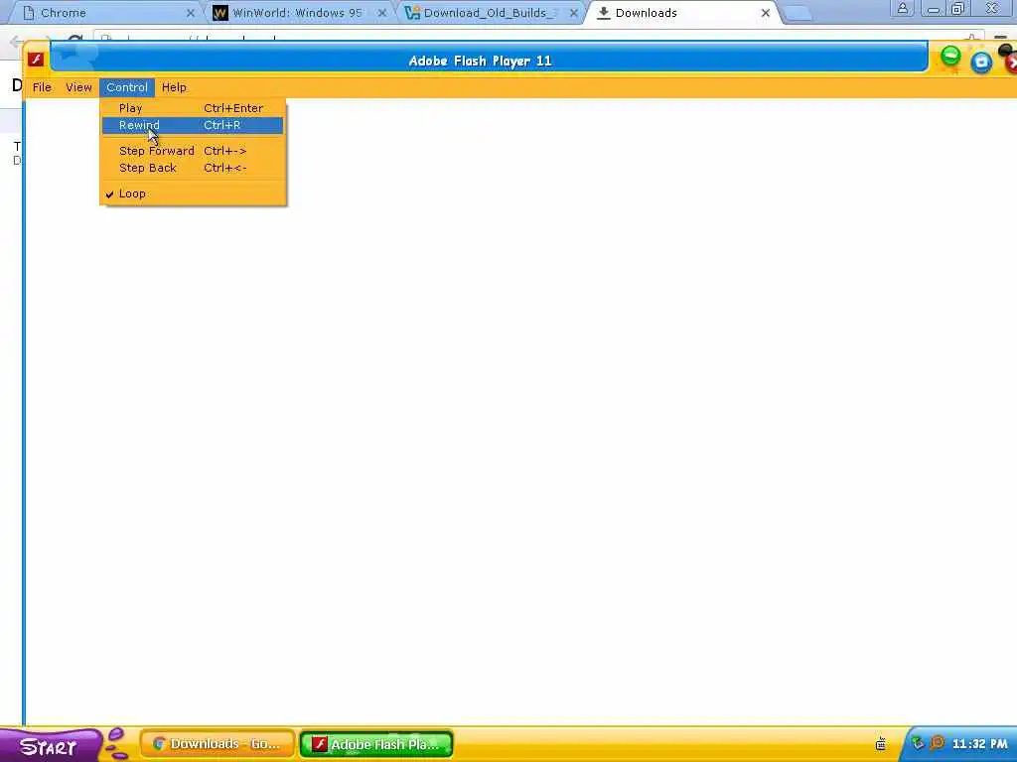Open the Help menu

click(x=174, y=87)
